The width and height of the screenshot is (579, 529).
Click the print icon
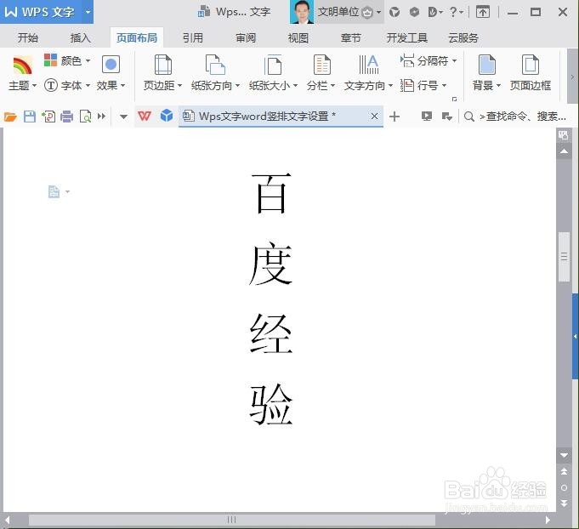(x=67, y=117)
